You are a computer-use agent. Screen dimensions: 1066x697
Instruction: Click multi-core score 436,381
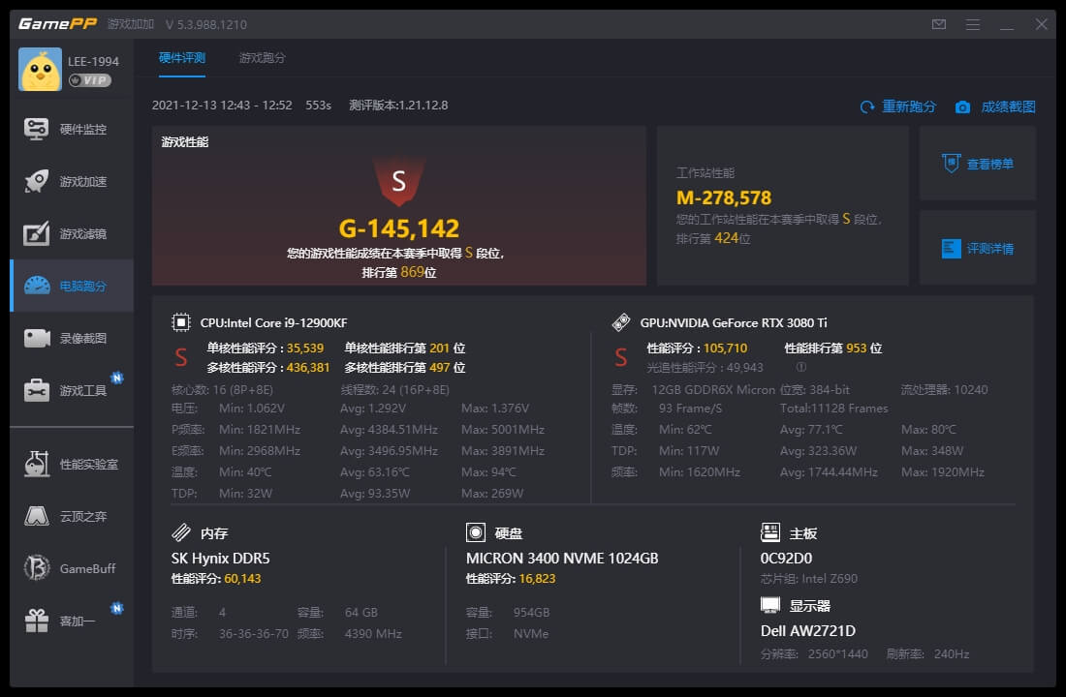tap(308, 368)
